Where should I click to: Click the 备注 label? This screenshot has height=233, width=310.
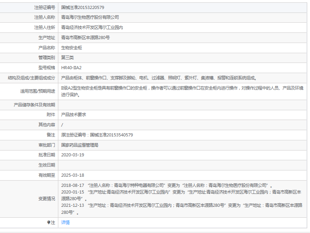(51, 135)
